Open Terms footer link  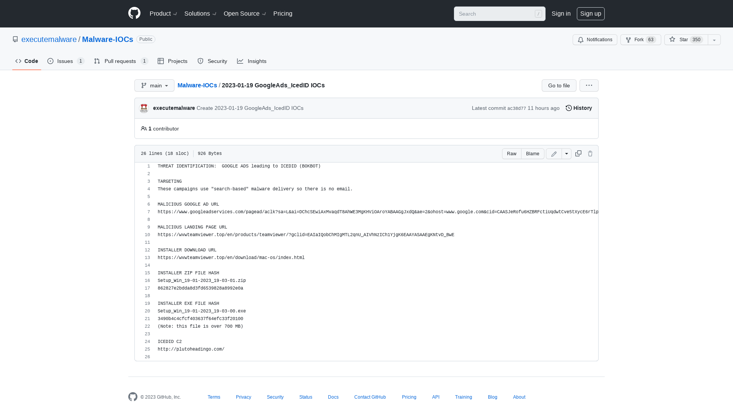pyautogui.click(x=214, y=397)
